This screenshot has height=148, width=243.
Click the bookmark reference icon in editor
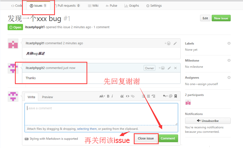pos(175,96)
